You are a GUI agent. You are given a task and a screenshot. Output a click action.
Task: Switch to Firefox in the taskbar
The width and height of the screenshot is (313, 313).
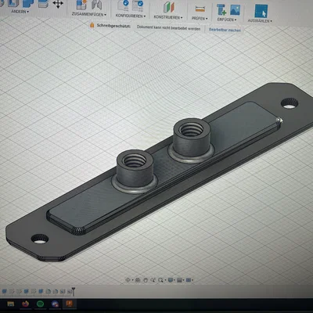click(26, 304)
